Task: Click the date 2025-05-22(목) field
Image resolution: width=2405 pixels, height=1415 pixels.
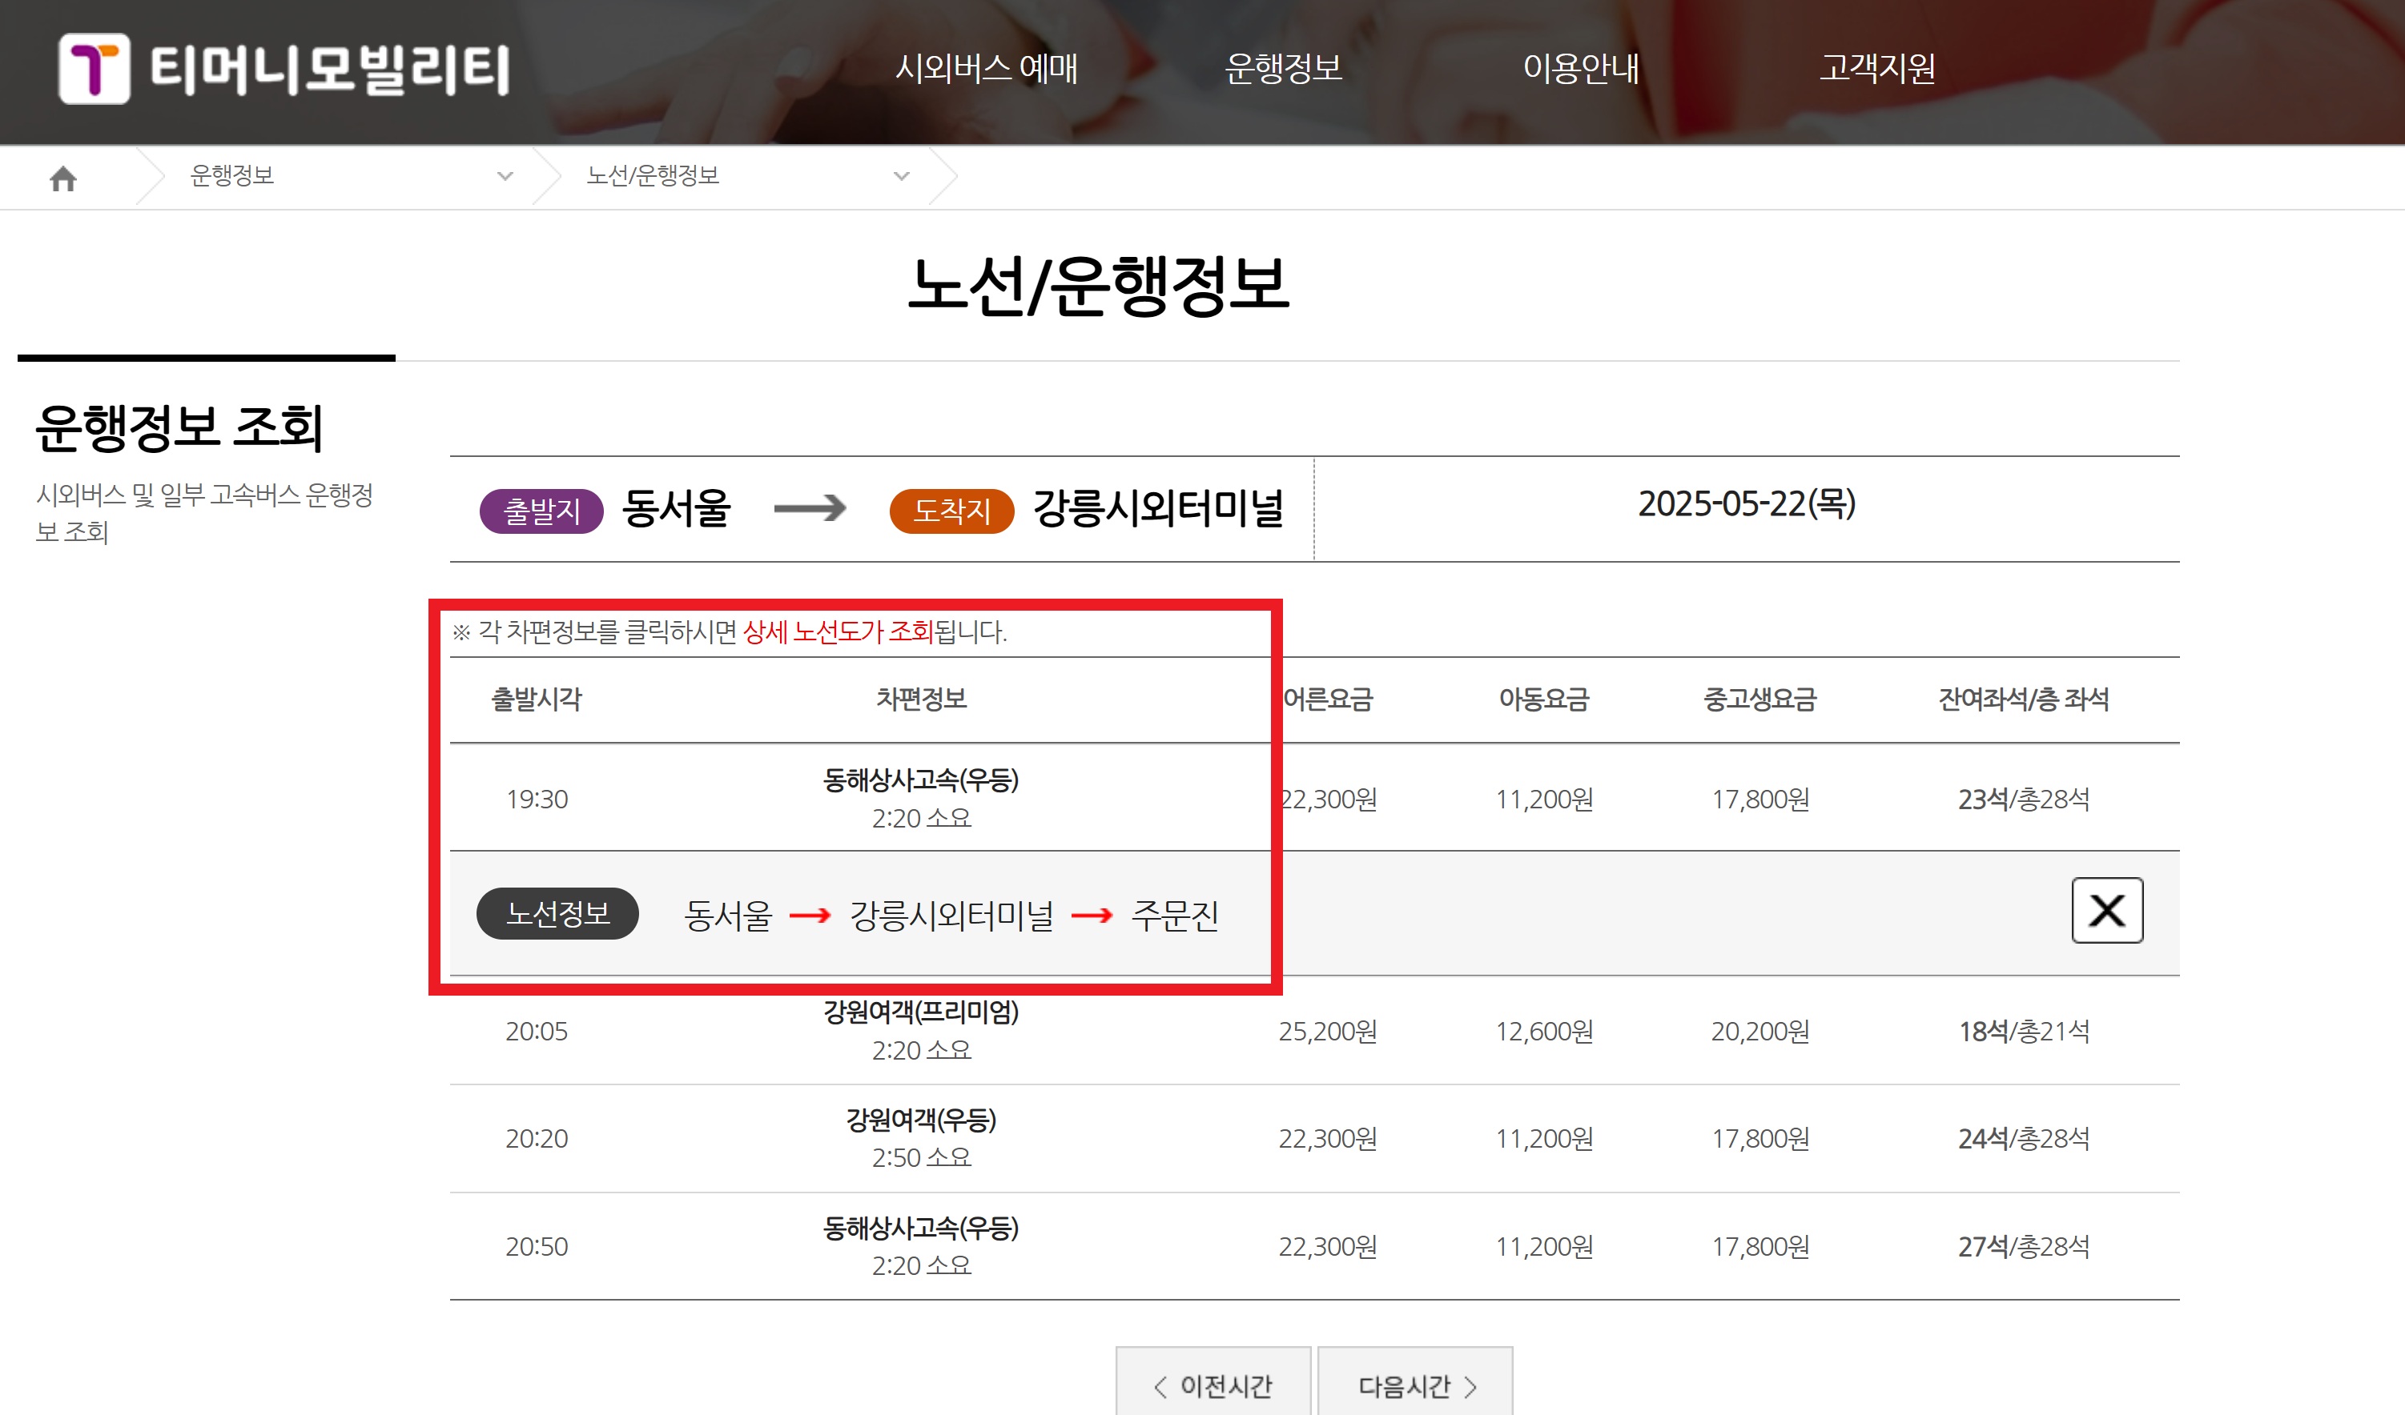Action: (x=1746, y=504)
